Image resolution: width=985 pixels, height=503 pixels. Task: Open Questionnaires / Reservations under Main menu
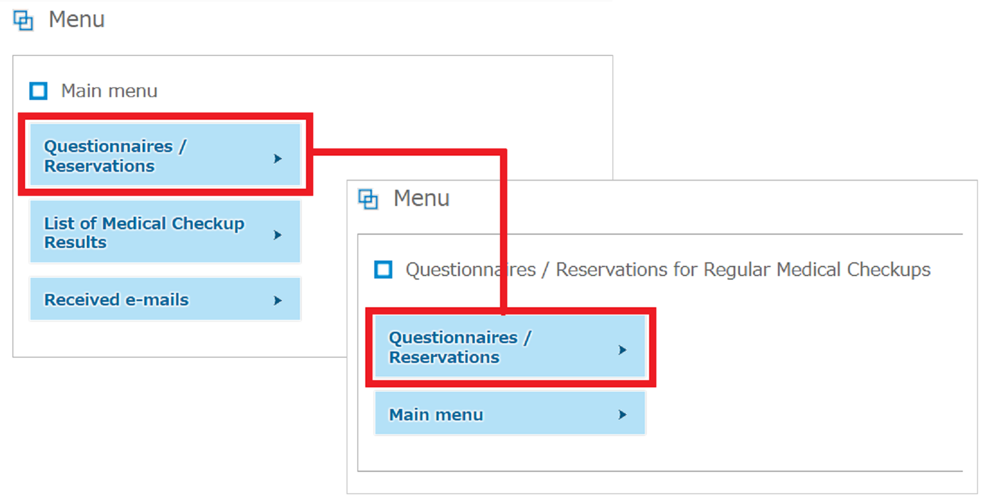pos(165,154)
